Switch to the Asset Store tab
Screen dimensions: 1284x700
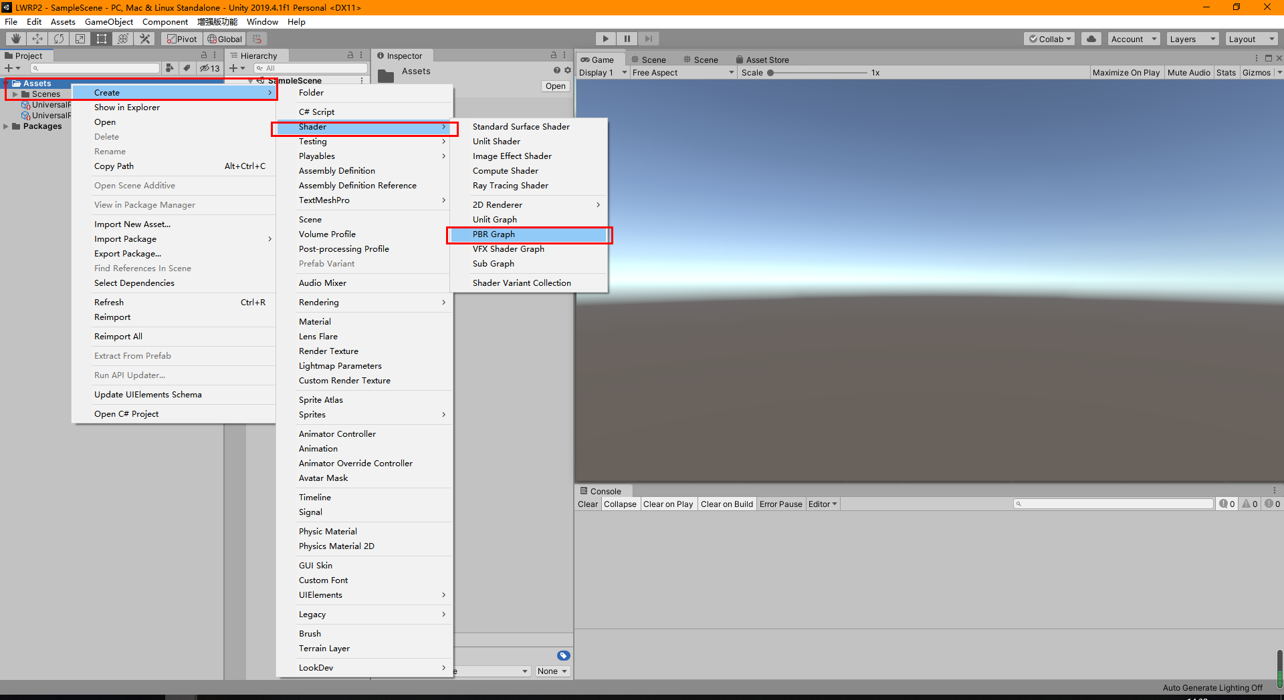pyautogui.click(x=767, y=59)
